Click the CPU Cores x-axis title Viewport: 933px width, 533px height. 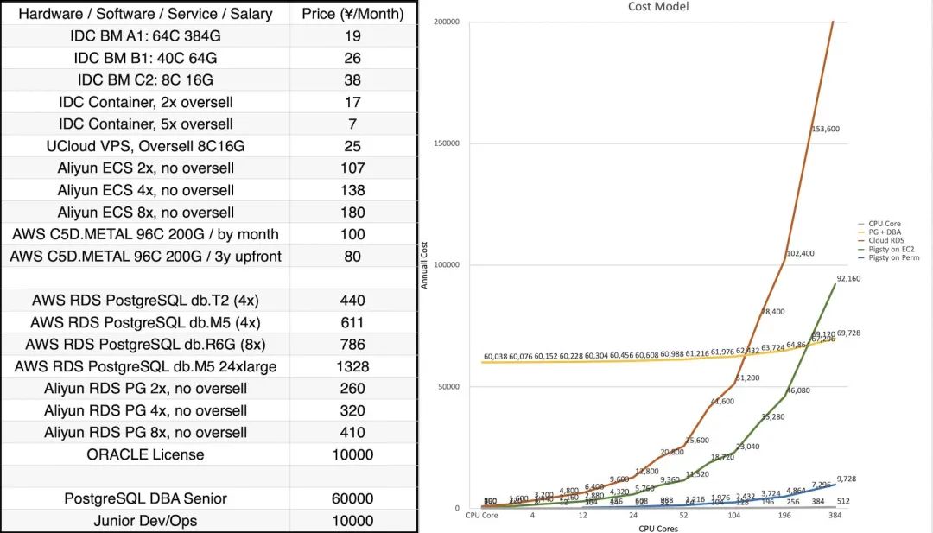[x=658, y=528]
